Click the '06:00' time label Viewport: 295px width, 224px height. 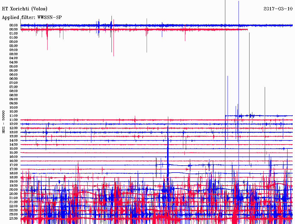click(14, 74)
